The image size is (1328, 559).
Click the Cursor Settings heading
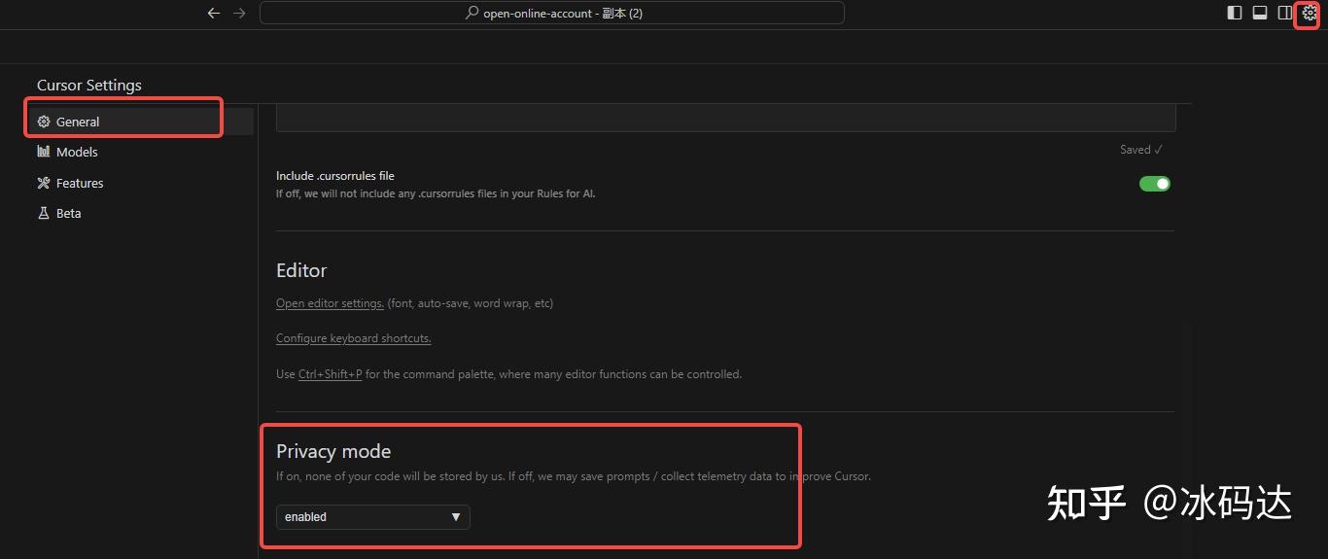(x=89, y=86)
